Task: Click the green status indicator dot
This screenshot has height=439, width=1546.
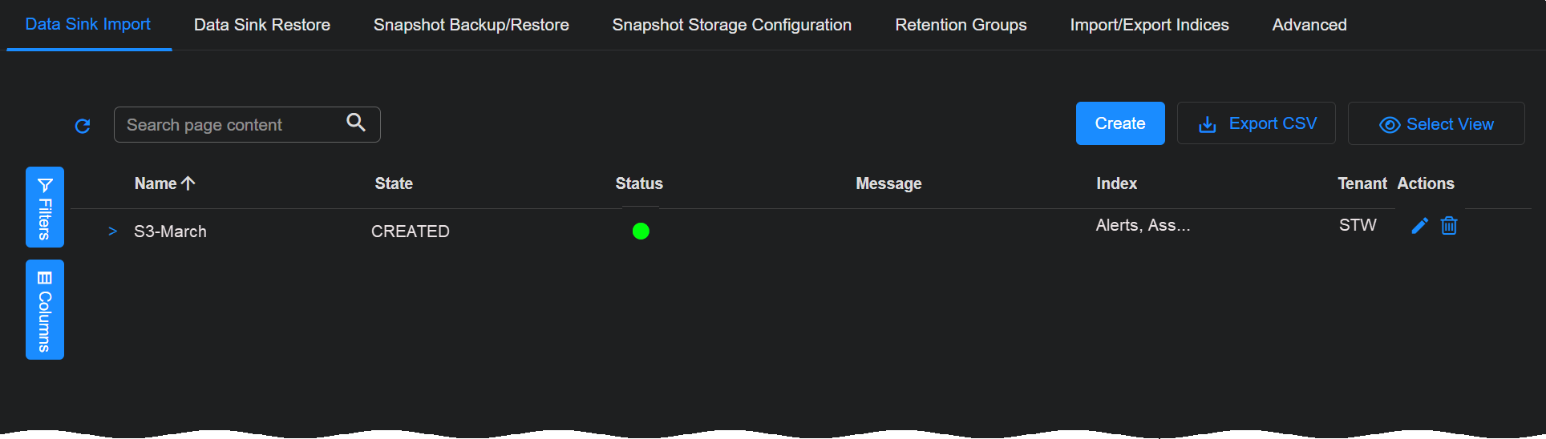Action: tap(641, 232)
